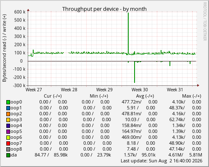The width and height of the screenshot is (209, 167).
Task: Click the dark green sda legend swatch
Action: point(8,155)
